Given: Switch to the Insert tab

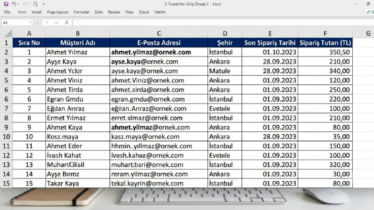Looking at the screenshot, I should point(36,12).
